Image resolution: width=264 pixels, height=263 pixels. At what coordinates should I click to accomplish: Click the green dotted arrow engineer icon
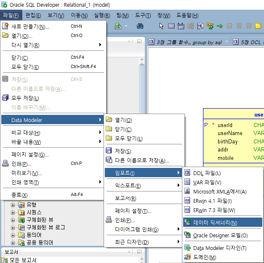(x=219, y=26)
